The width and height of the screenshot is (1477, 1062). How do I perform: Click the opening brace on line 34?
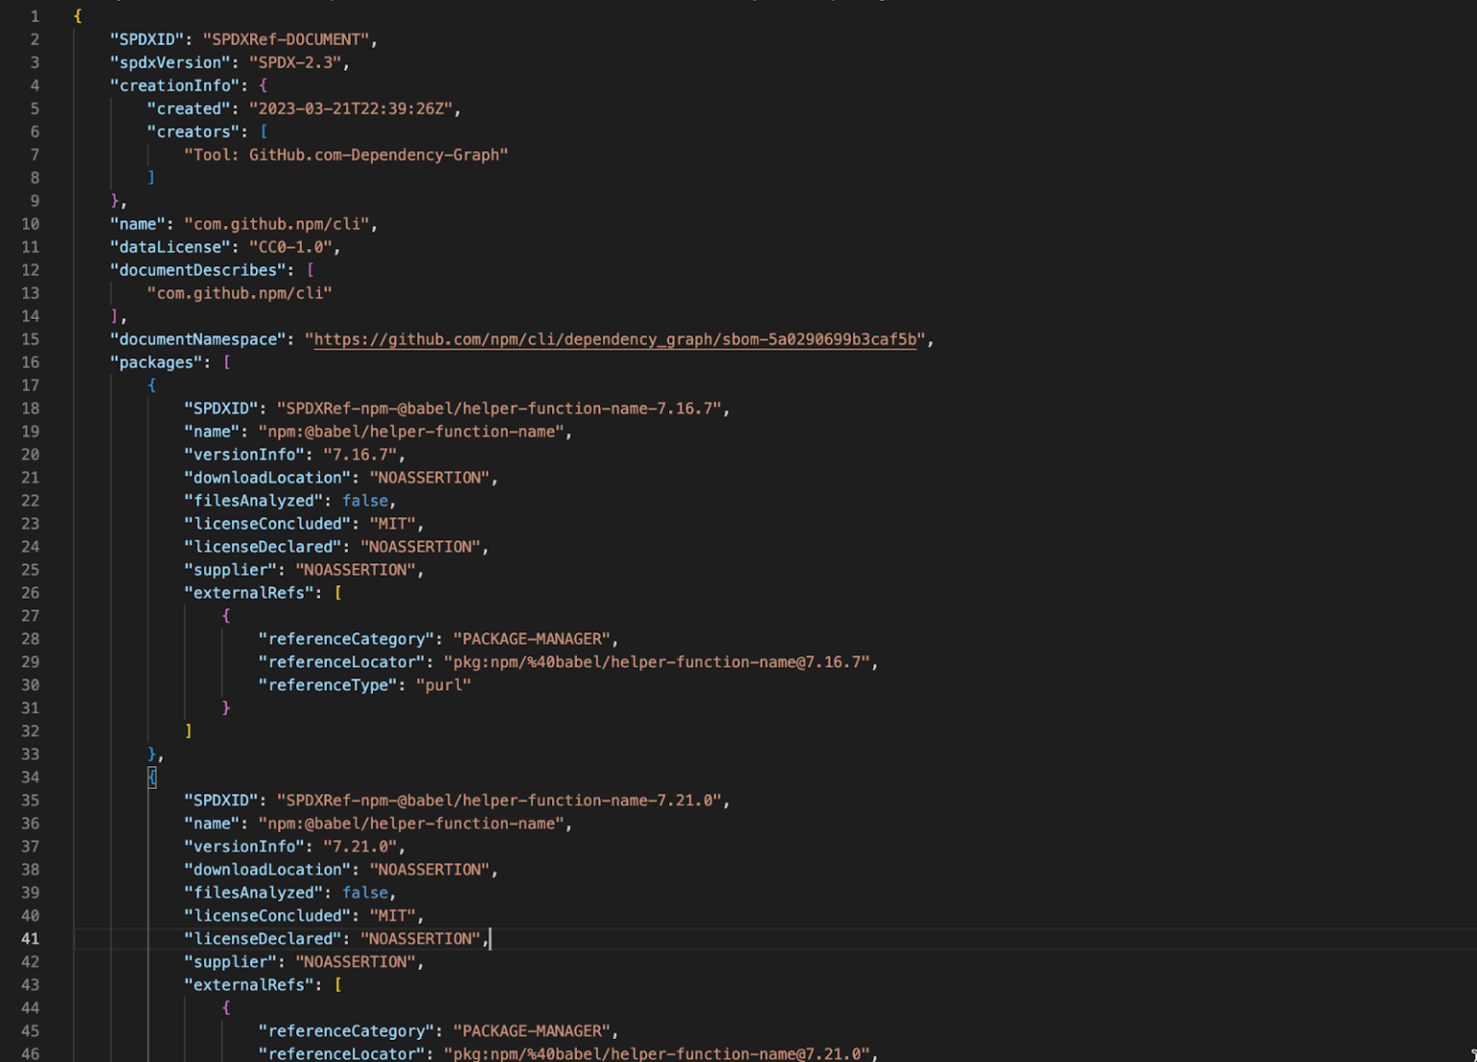[x=153, y=777]
